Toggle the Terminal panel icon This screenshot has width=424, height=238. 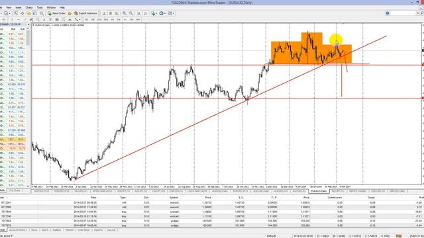[35, 13]
